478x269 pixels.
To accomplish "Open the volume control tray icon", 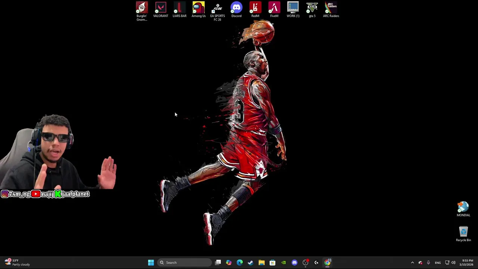I will tap(453, 263).
